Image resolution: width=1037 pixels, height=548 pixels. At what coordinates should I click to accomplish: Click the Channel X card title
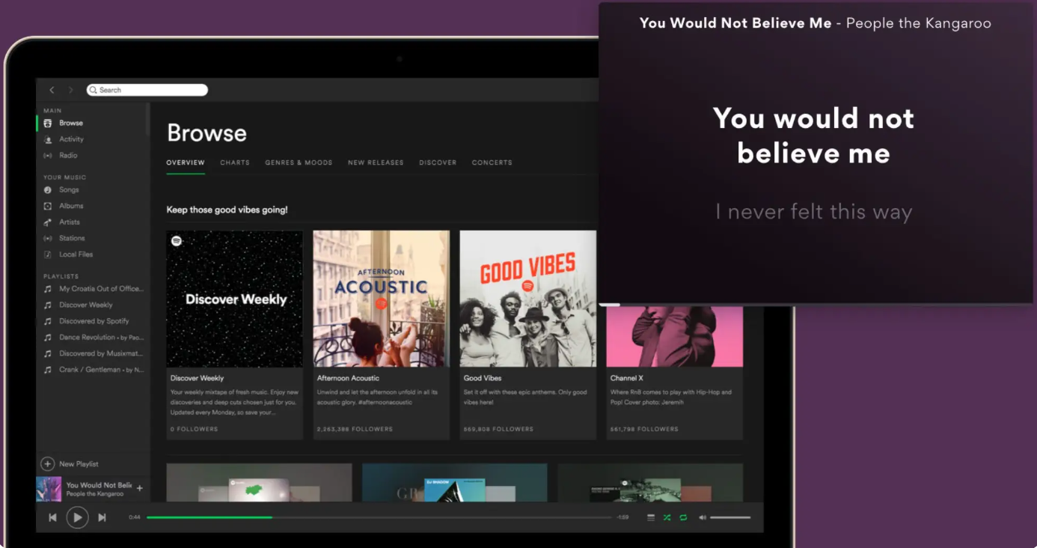[627, 378]
